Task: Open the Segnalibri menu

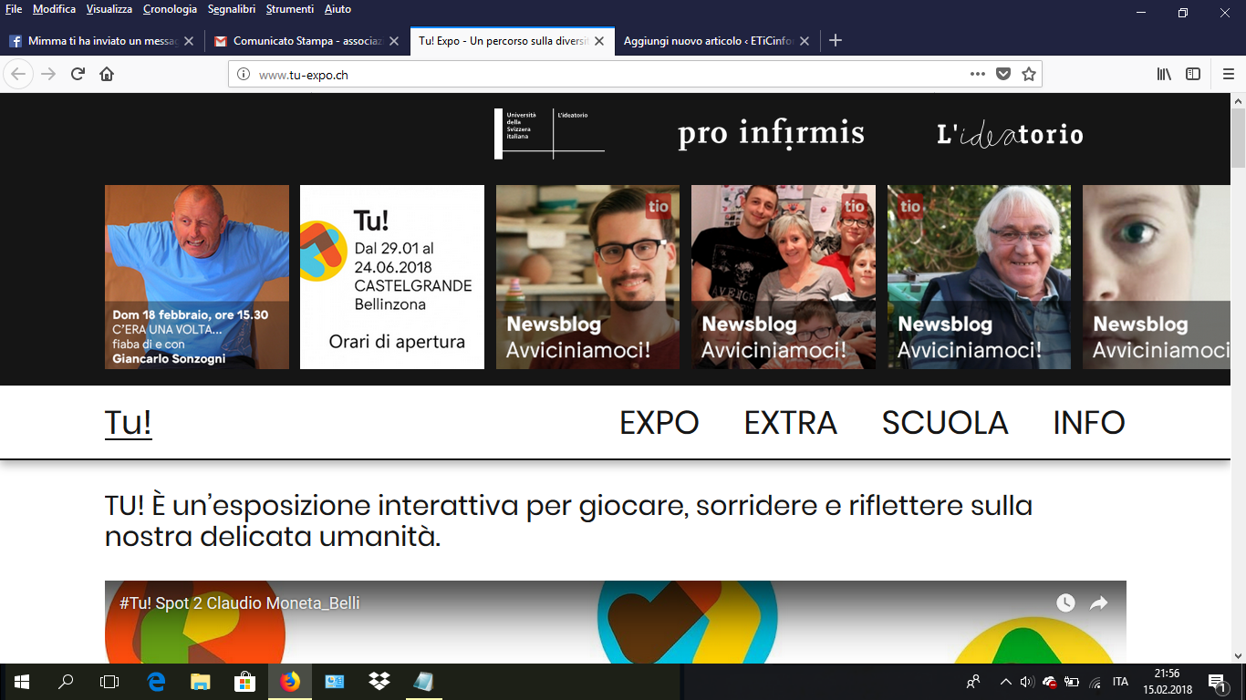Action: (x=232, y=9)
